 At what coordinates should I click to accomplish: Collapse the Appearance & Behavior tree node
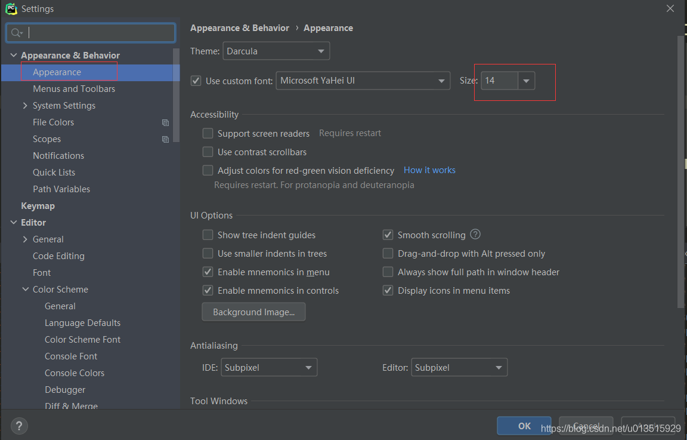coord(14,56)
